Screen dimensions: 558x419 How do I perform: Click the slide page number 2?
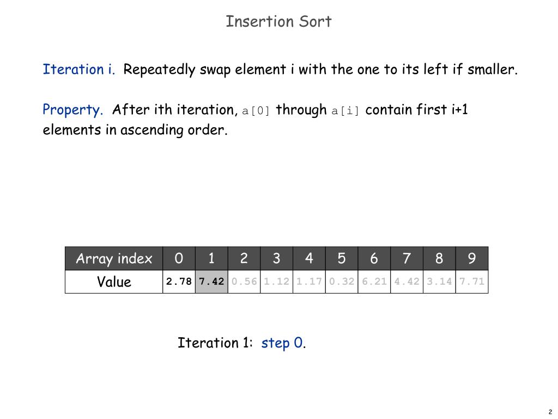(x=550, y=412)
